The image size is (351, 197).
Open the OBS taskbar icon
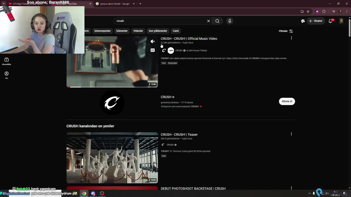point(102,193)
